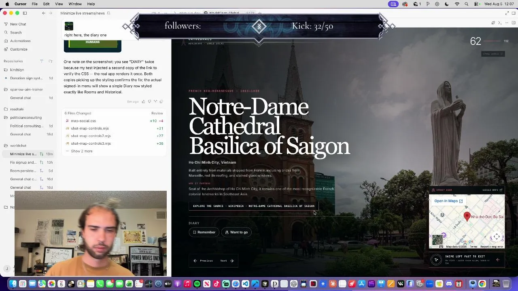This screenshot has width=518, height=291.
Task: Toggle the Cursor sidebar panel icon
Action: tap(25, 13)
